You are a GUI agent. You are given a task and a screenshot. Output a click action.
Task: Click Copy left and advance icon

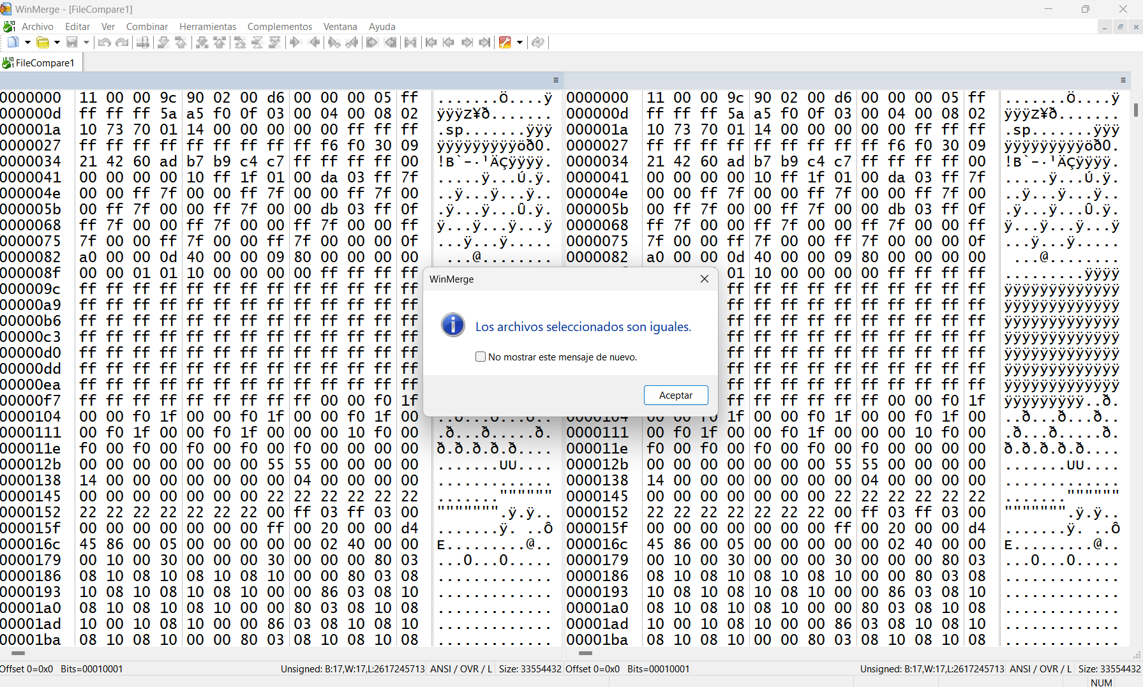pyautogui.click(x=352, y=42)
